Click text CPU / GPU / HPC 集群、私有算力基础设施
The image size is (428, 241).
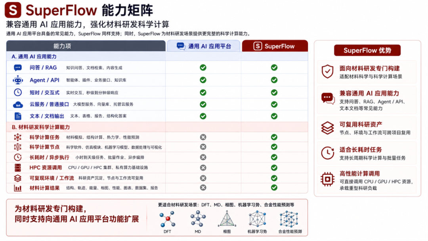pyautogui.click(x=108, y=168)
